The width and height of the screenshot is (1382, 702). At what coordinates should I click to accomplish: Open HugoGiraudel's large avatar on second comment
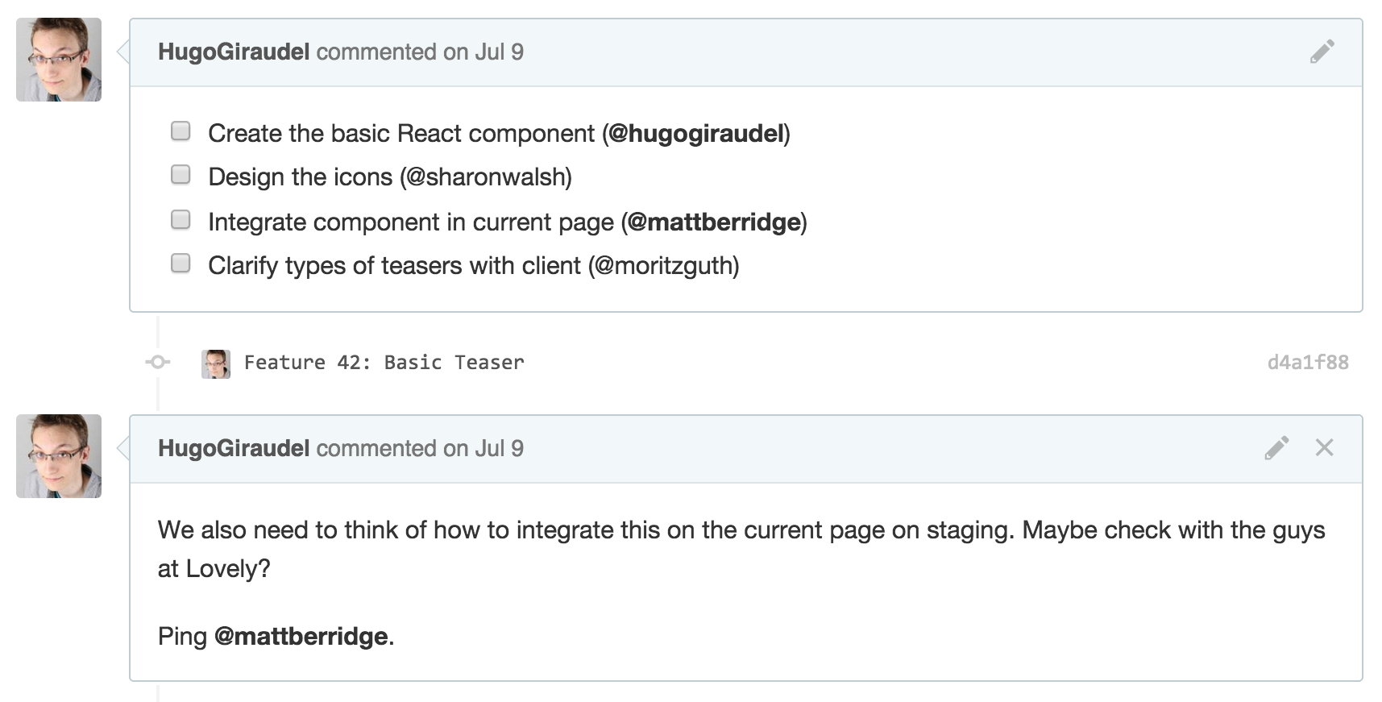[x=59, y=456]
